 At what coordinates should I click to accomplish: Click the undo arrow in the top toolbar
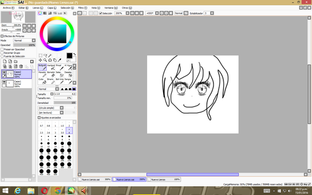pyautogui.click(x=79, y=13)
